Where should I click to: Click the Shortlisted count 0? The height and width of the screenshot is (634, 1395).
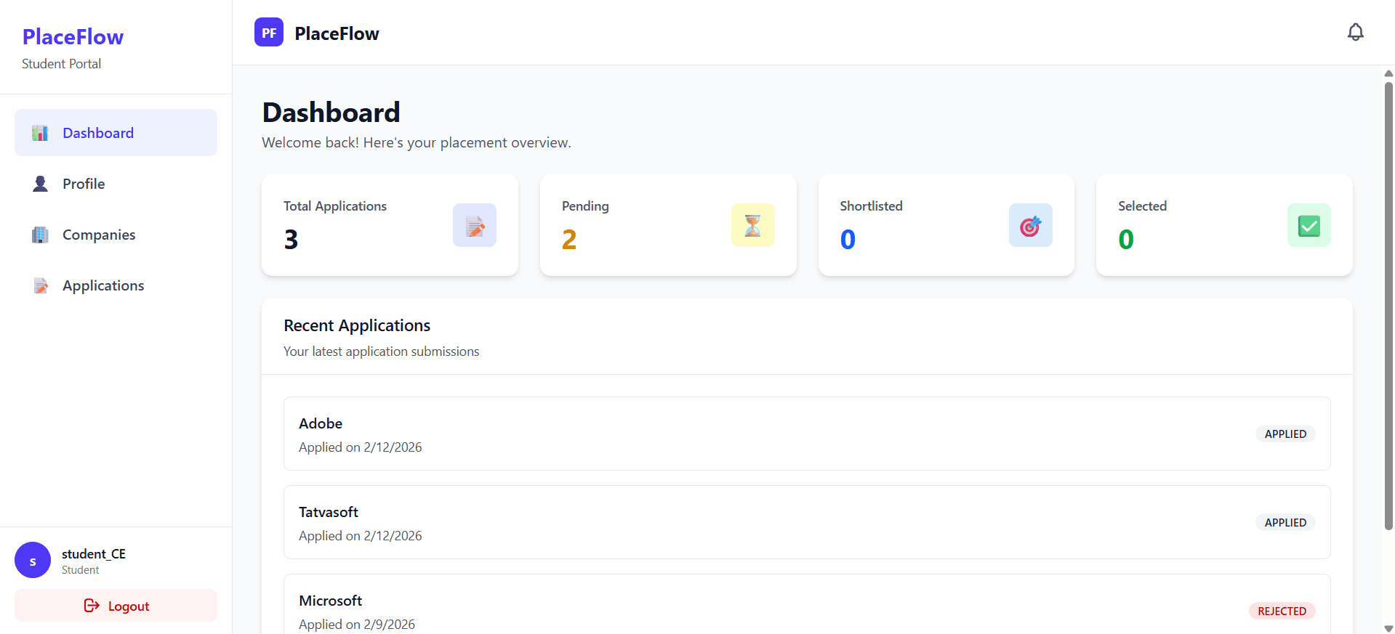tap(848, 240)
